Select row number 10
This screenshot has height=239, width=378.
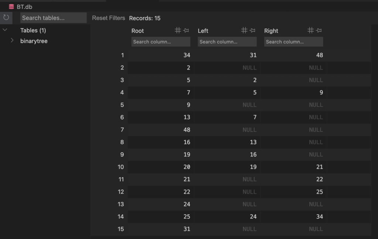pos(121,167)
